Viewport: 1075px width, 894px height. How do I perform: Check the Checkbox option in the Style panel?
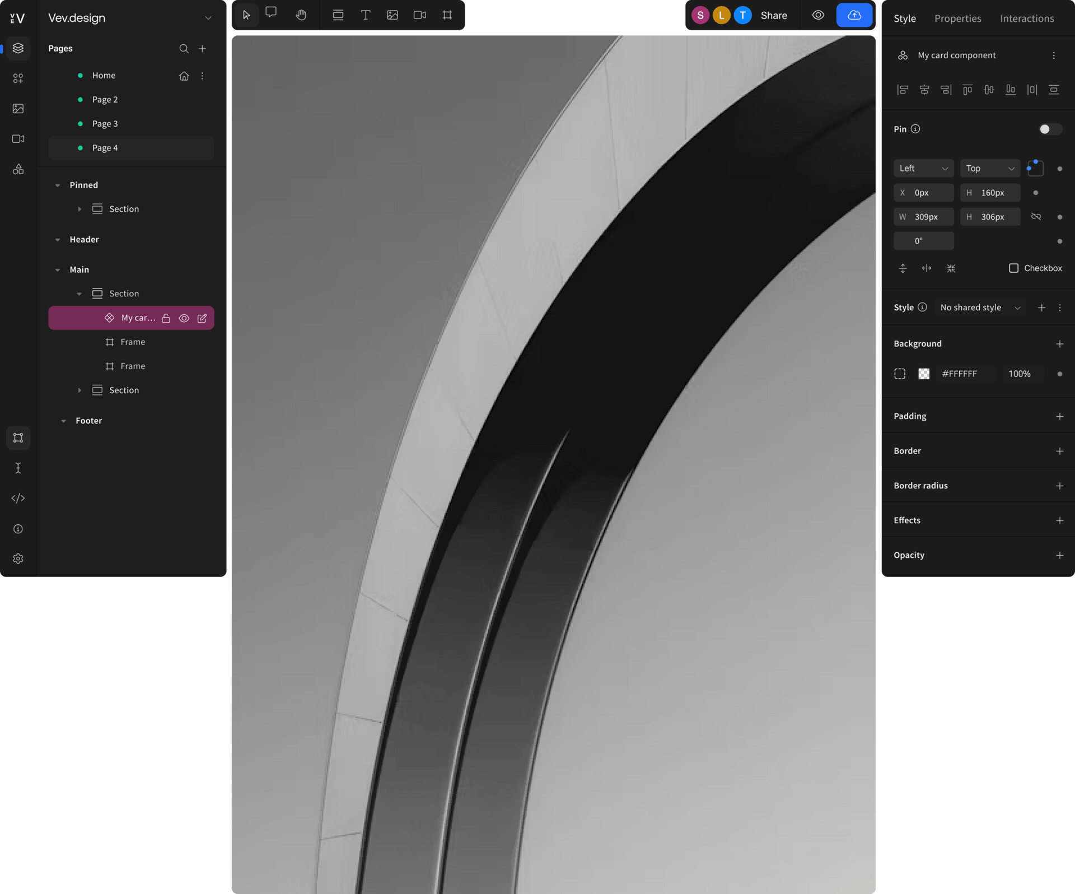click(x=1013, y=268)
